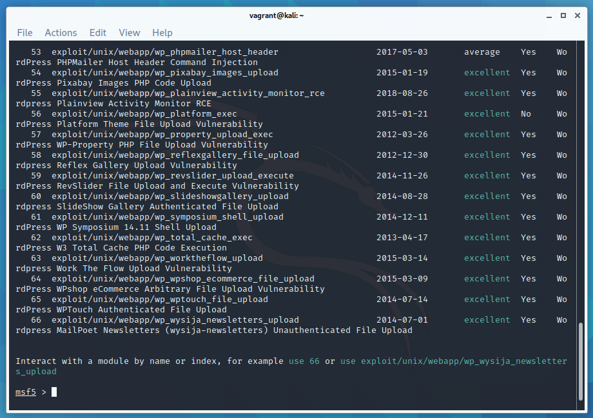The image size is (593, 418).
Task: Select the wp_plainview_activity_monitor_rce exploit line
Action: point(187,93)
